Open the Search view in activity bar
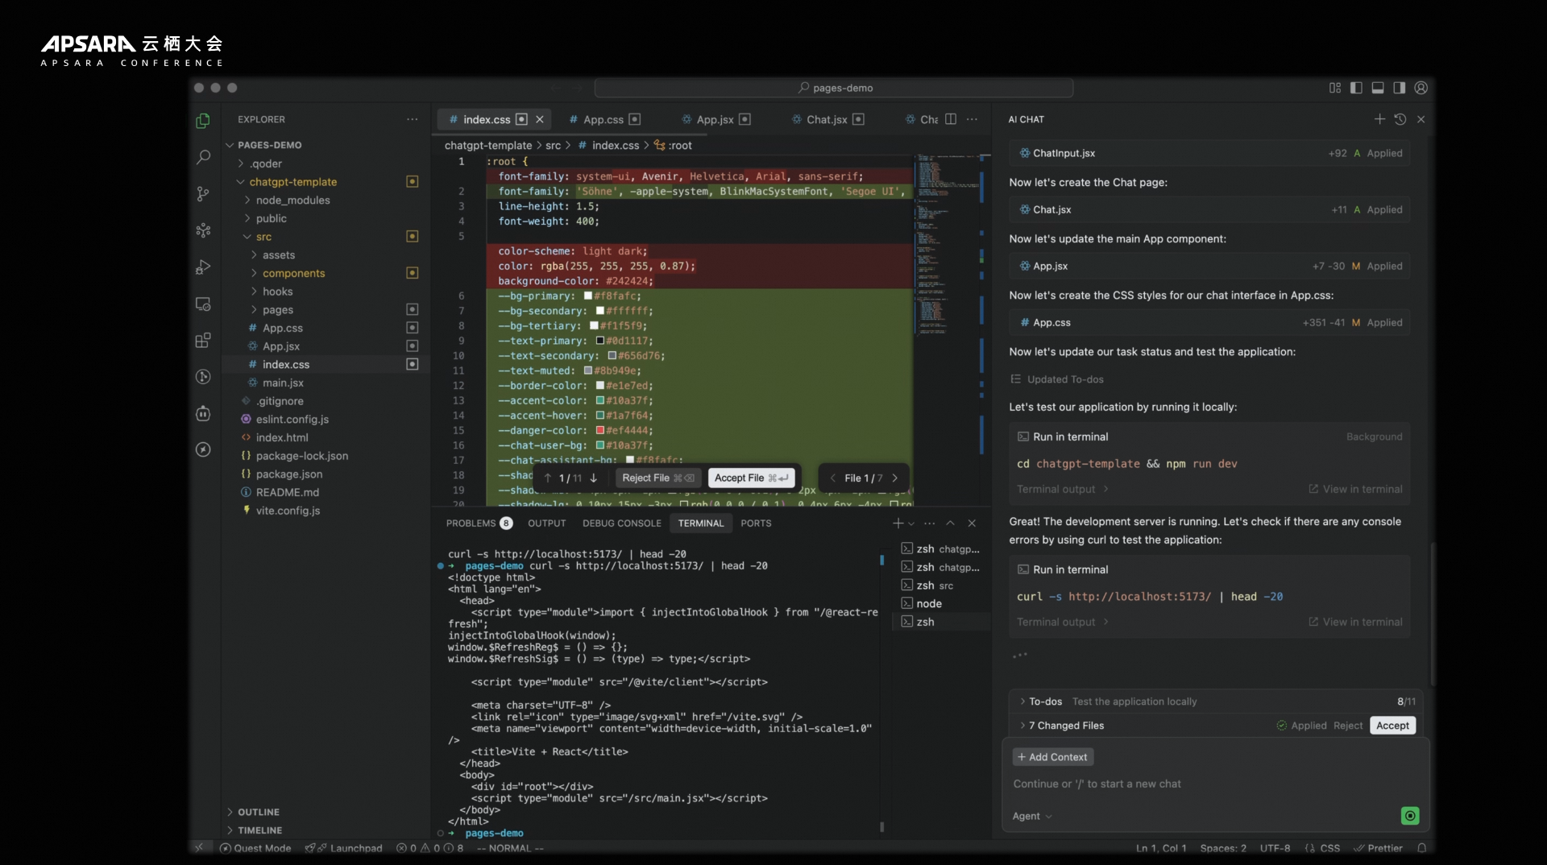 (x=203, y=157)
